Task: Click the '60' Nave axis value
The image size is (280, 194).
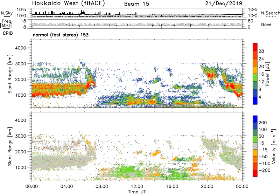Action: coord(250,21)
